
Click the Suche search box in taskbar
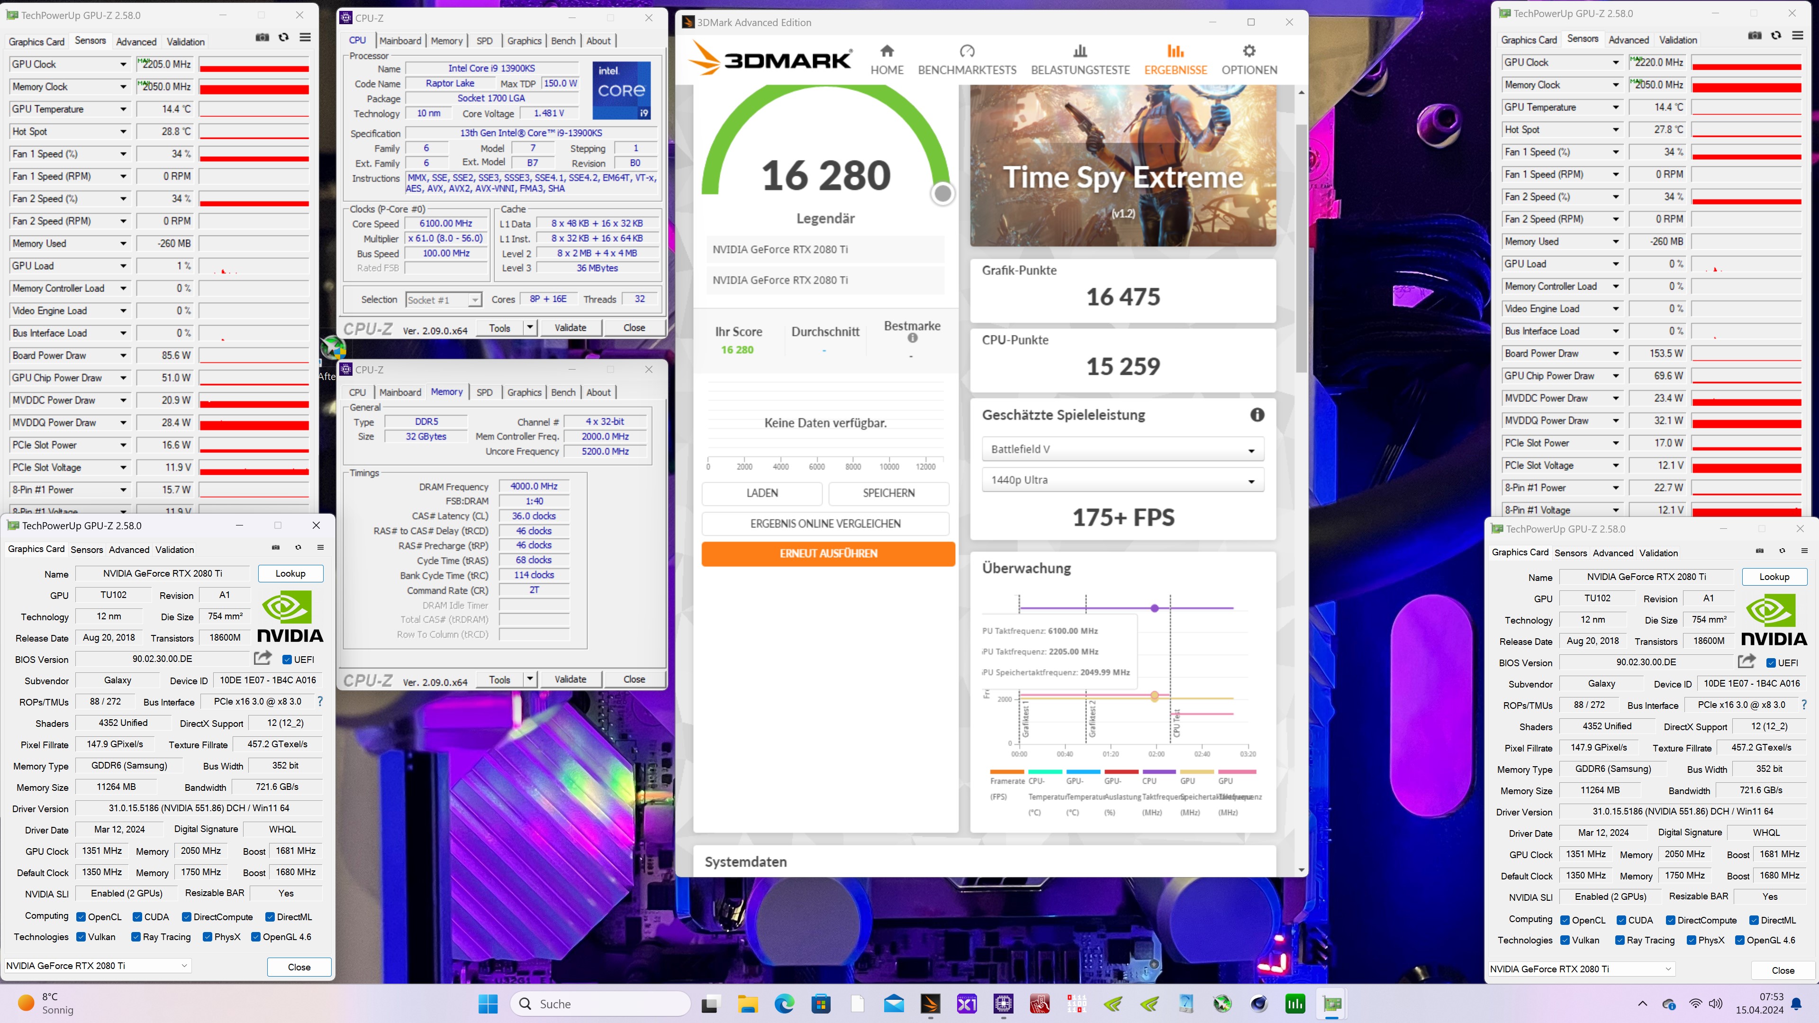point(600,1004)
